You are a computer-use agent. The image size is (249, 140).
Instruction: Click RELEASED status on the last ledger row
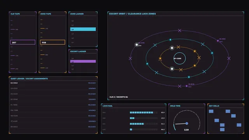92,127
